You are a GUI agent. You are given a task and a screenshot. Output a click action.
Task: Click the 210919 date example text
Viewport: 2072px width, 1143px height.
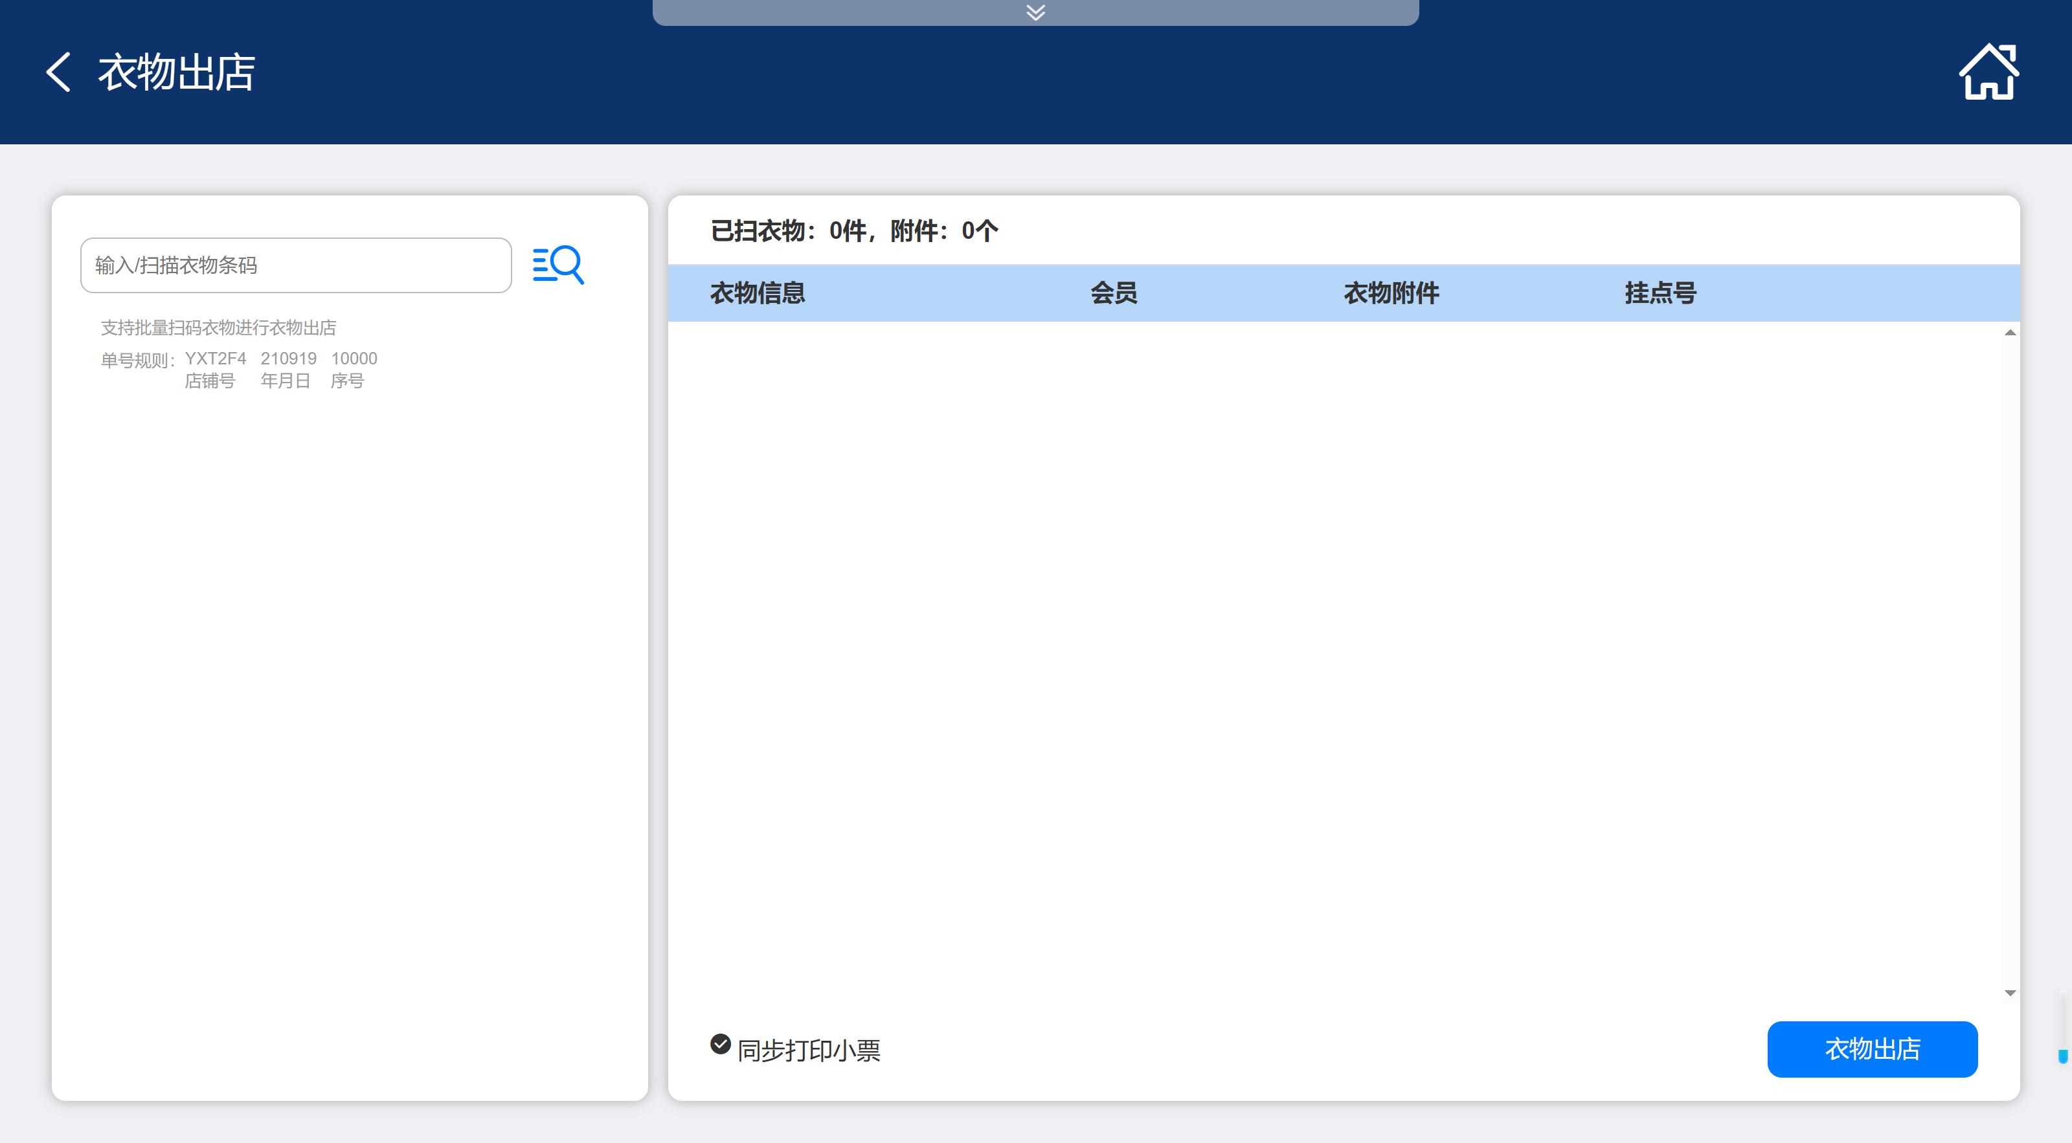click(288, 359)
